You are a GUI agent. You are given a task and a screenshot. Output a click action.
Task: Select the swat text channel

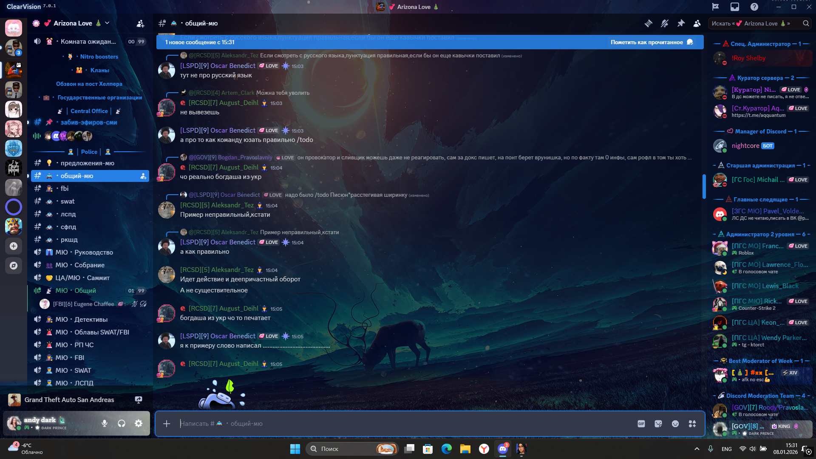coord(68,201)
